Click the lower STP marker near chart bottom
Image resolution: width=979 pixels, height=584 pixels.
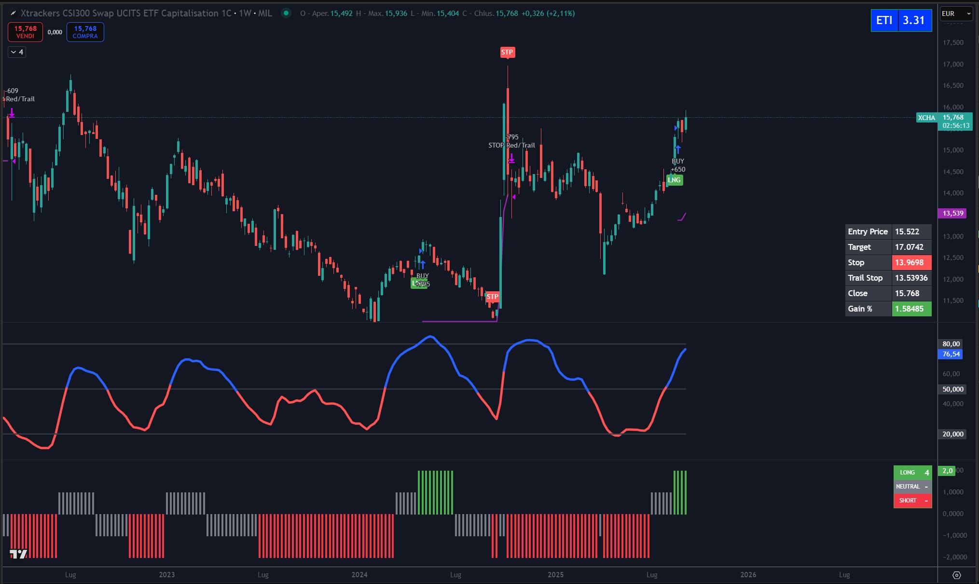coord(492,297)
